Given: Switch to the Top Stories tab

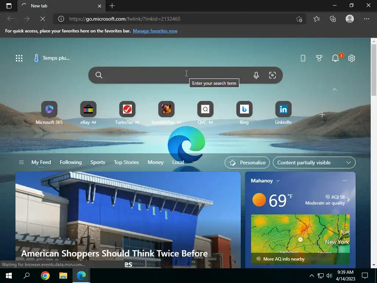Looking at the screenshot, I should coord(126,163).
